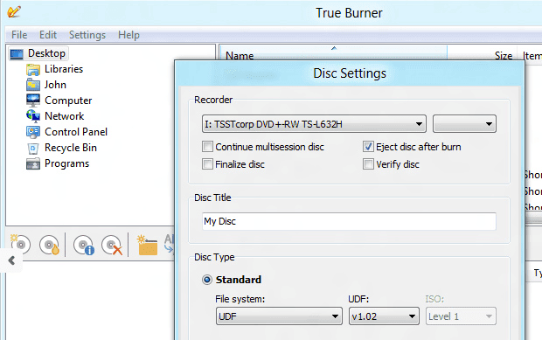Select the Programs label in the tree
Image resolution: width=542 pixels, height=340 pixels.
coord(66,163)
